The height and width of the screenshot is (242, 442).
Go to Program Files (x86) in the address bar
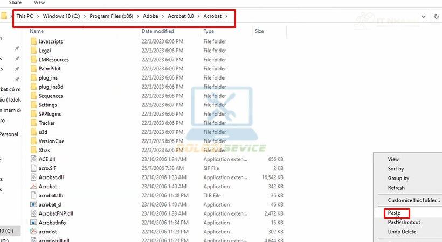click(x=112, y=16)
